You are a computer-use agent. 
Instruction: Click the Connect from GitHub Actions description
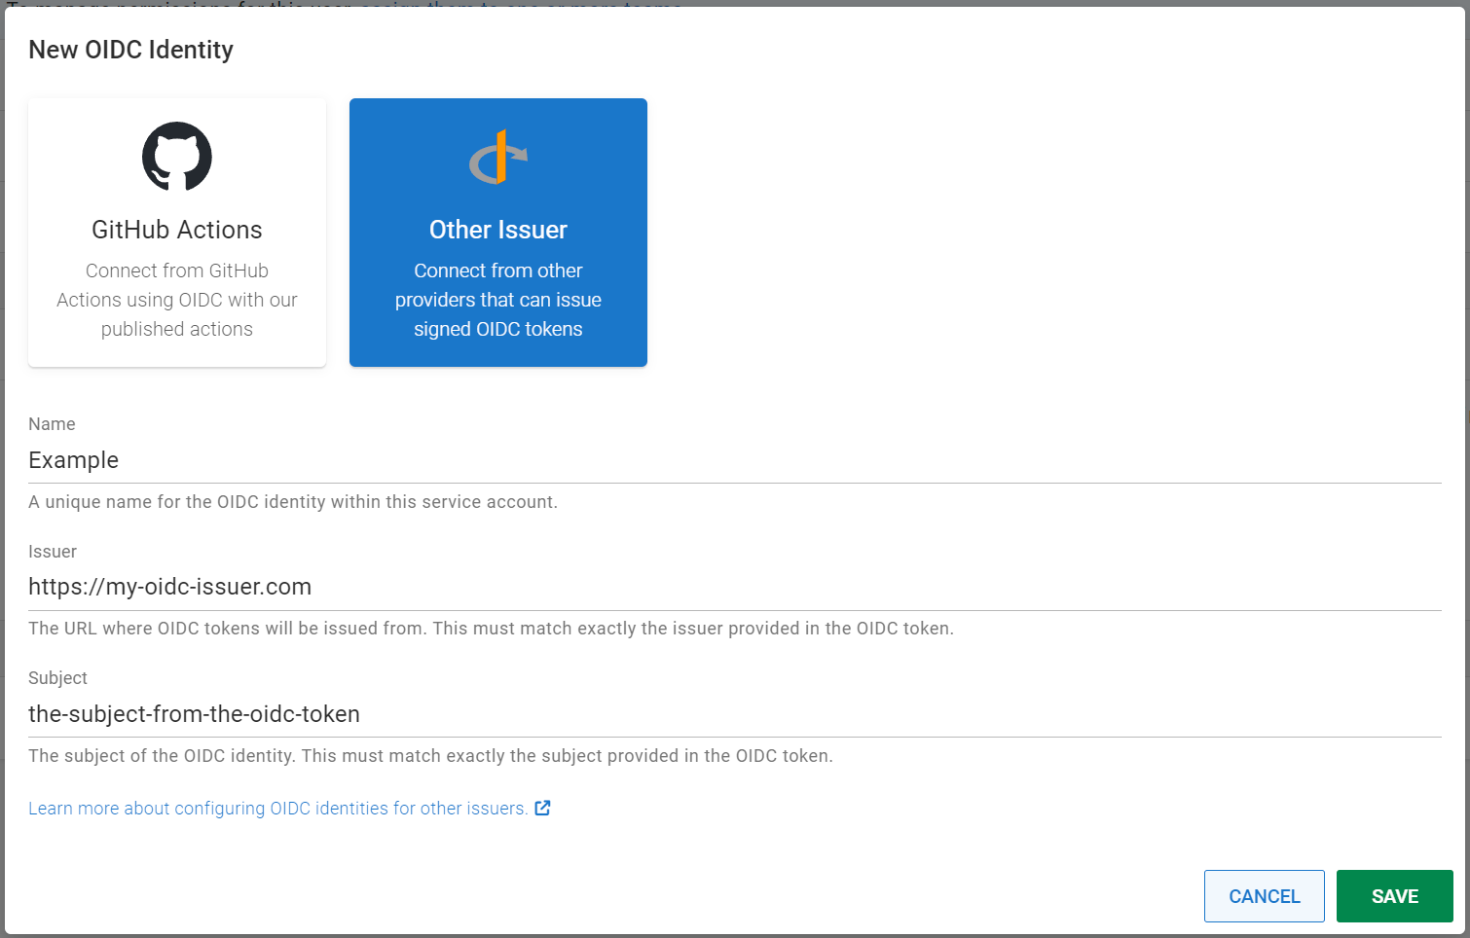coord(176,300)
